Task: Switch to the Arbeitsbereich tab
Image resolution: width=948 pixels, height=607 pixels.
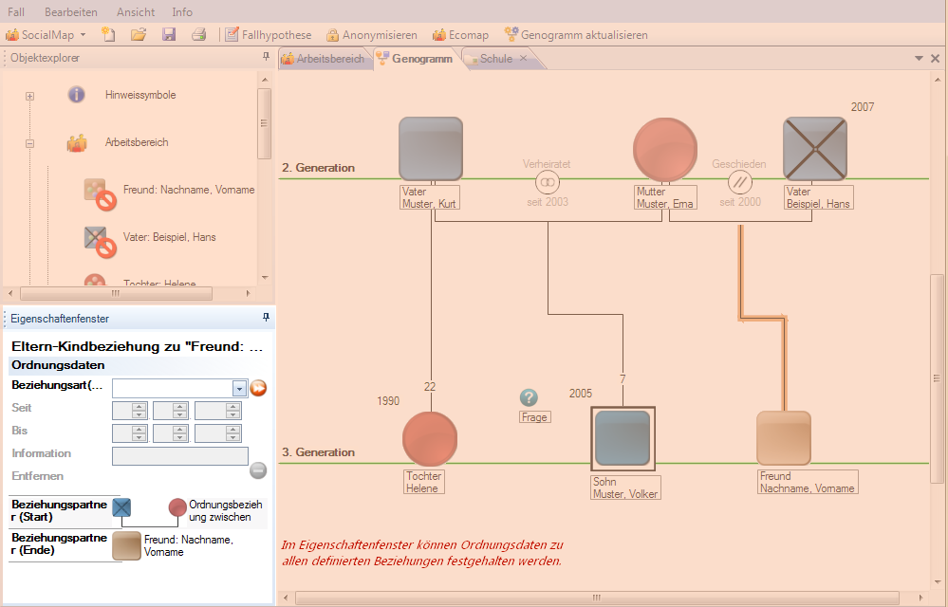Action: tap(324, 59)
